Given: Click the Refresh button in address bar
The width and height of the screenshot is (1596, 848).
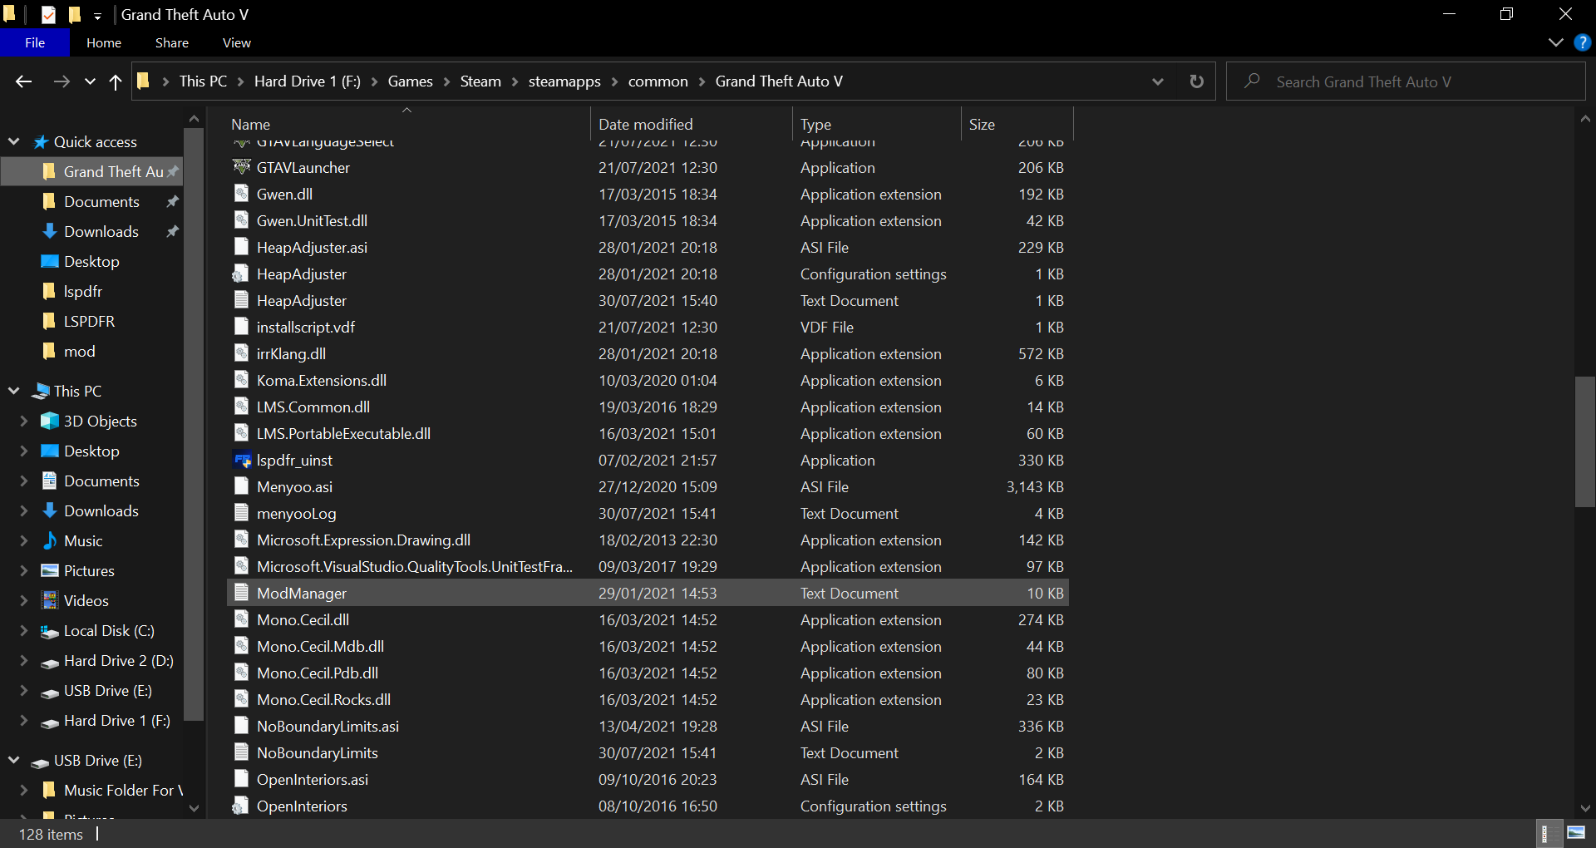Looking at the screenshot, I should tap(1196, 81).
